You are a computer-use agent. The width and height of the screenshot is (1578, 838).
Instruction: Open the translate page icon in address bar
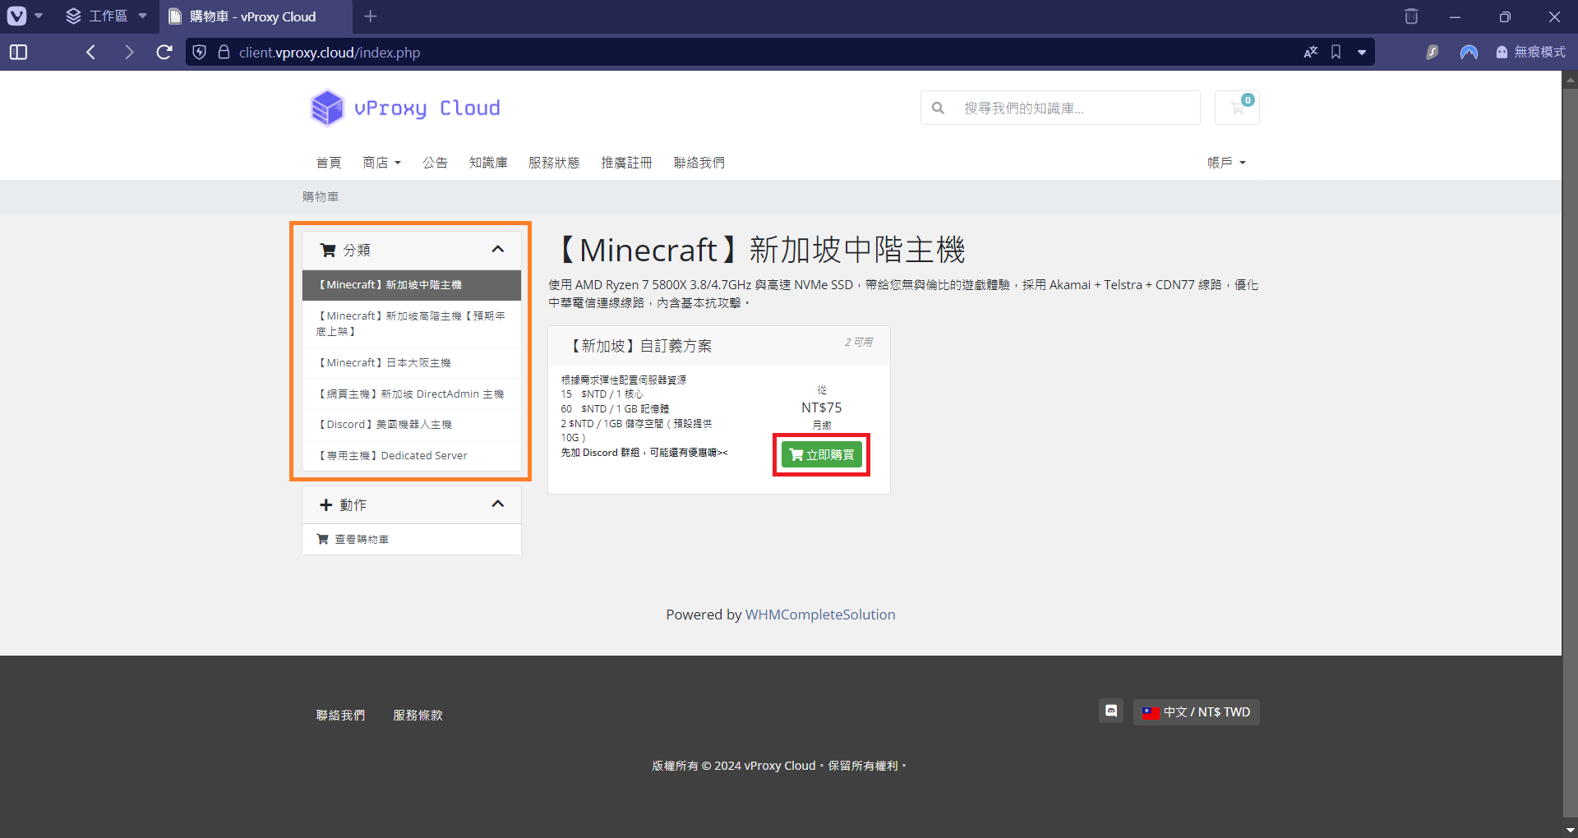tap(1311, 53)
